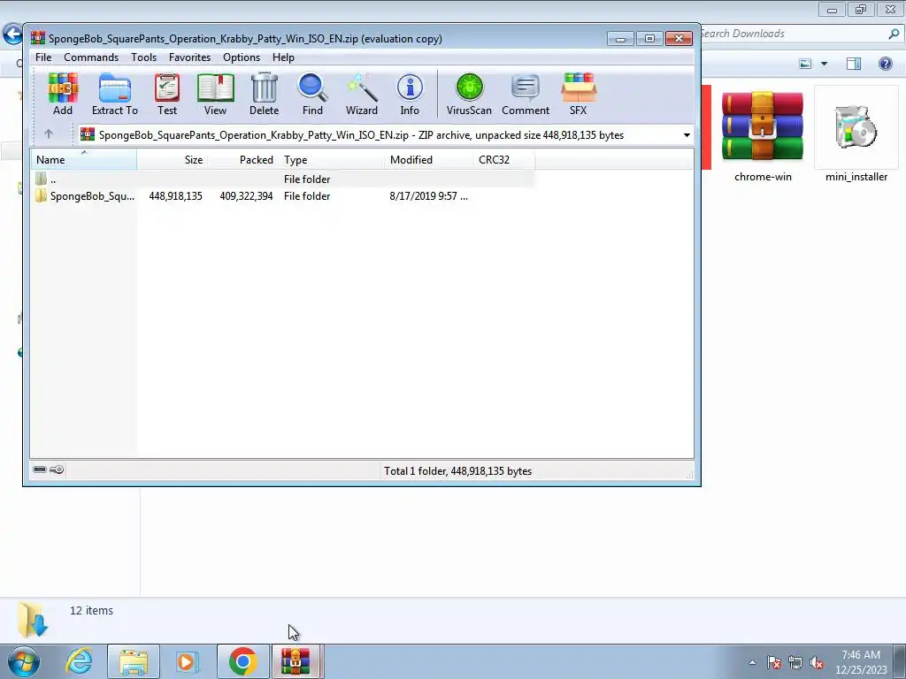This screenshot has width=906, height=679.
Task: Toggle Explorer preview pane icon
Action: 854,64
